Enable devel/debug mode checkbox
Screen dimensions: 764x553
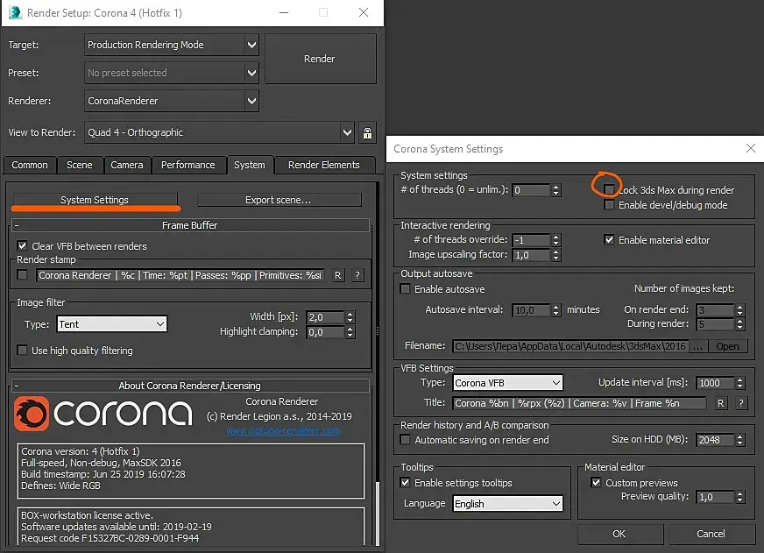click(x=609, y=204)
